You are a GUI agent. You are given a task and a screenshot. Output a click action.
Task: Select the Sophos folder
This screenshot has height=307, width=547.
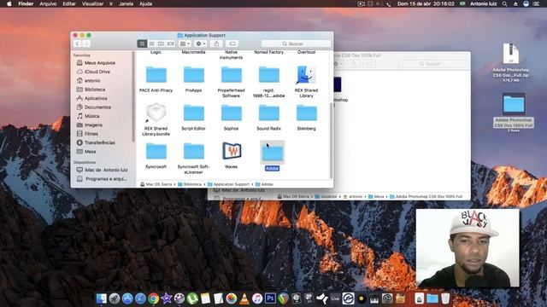point(232,113)
